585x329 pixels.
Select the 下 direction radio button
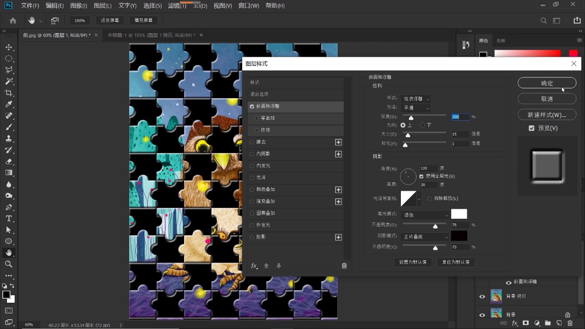(423, 125)
